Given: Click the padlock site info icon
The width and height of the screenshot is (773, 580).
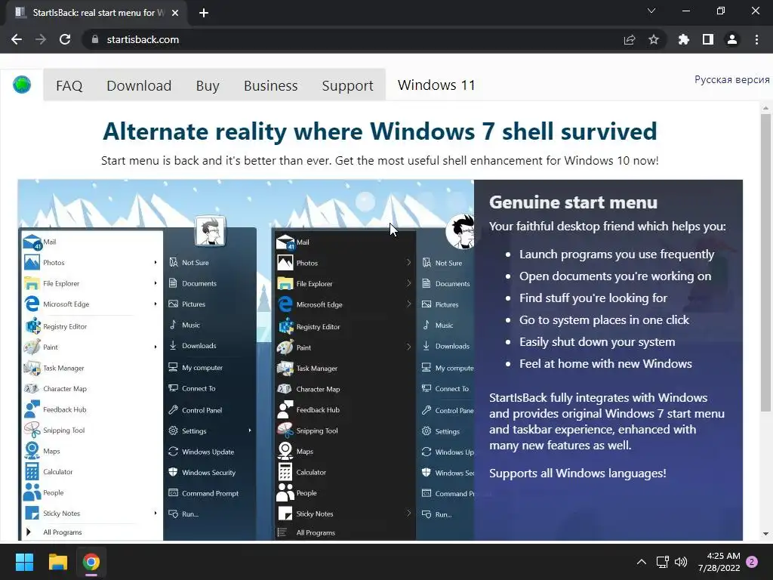Looking at the screenshot, I should point(94,39).
